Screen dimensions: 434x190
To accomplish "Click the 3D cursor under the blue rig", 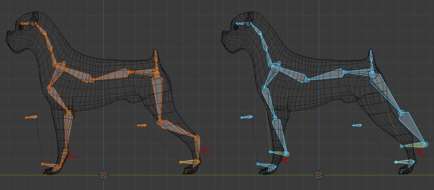I will tap(319, 175).
